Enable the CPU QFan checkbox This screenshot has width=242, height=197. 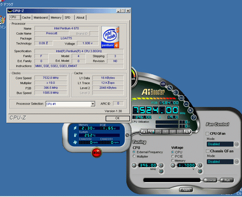pos(207,133)
